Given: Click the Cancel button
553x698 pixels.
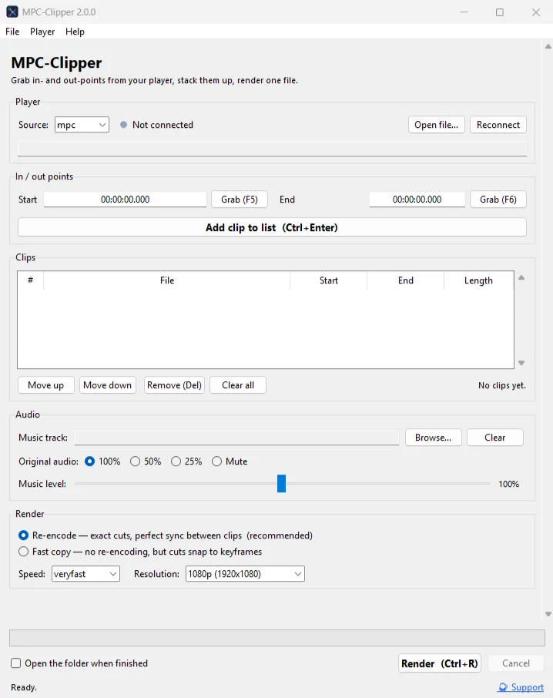Looking at the screenshot, I should coord(516,663).
